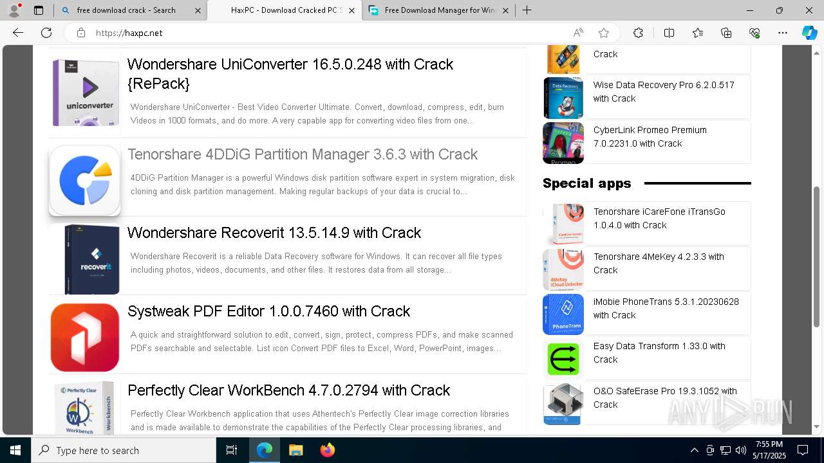Image resolution: width=824 pixels, height=463 pixels.
Task: Open Settings and more menu
Action: (x=783, y=33)
